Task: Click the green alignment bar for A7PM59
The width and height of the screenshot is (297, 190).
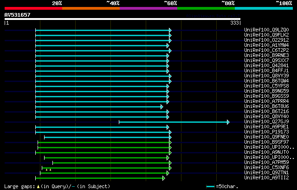Action: pyautogui.click(x=112, y=163)
